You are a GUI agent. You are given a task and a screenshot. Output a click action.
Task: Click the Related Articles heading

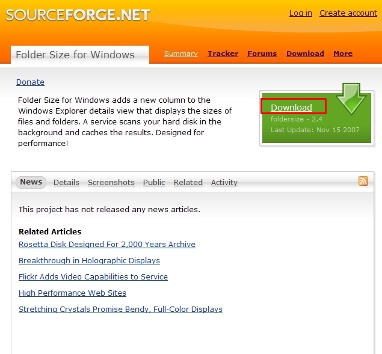tap(50, 231)
